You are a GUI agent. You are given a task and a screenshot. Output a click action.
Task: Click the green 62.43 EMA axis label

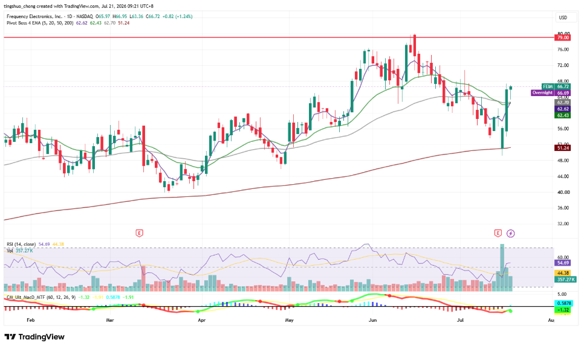pyautogui.click(x=562, y=115)
